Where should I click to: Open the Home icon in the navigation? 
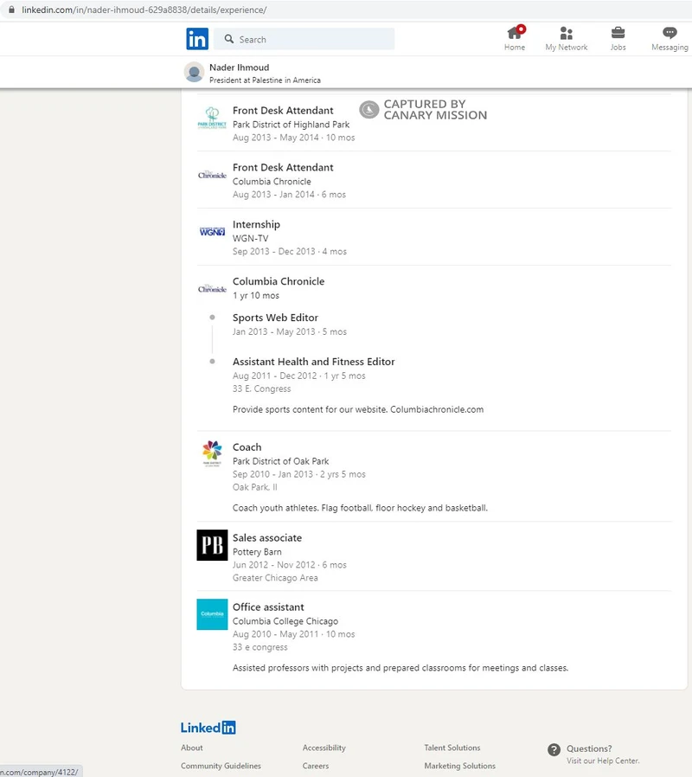pos(516,33)
